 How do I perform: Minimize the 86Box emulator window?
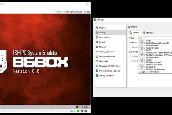coord(73,4)
